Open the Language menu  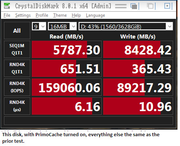[x=95, y=15]
